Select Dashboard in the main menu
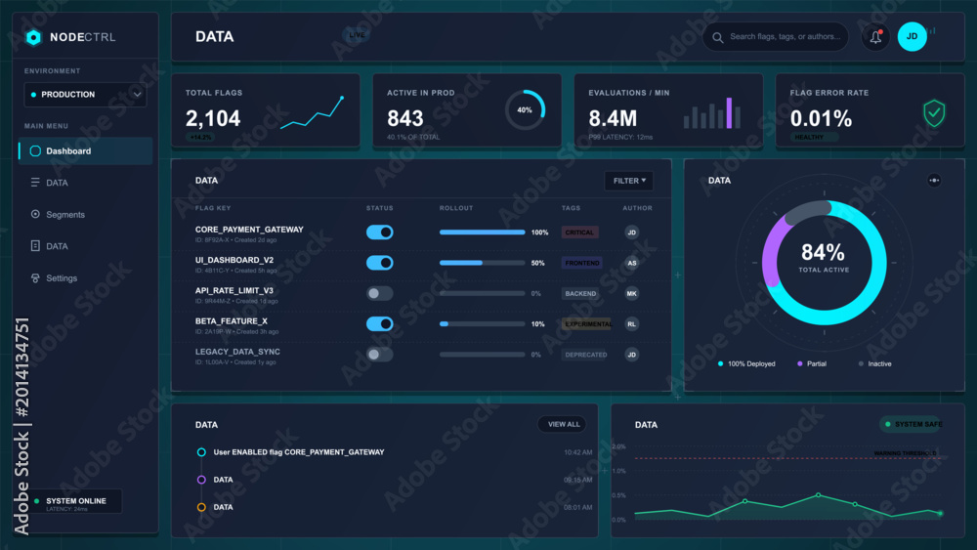The image size is (977, 550). (x=85, y=151)
